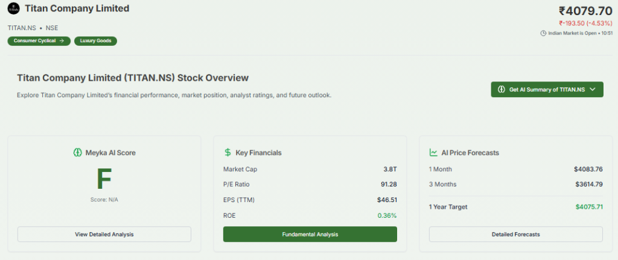
Task: Click the brain icon in AI Summary button
Action: click(x=501, y=89)
